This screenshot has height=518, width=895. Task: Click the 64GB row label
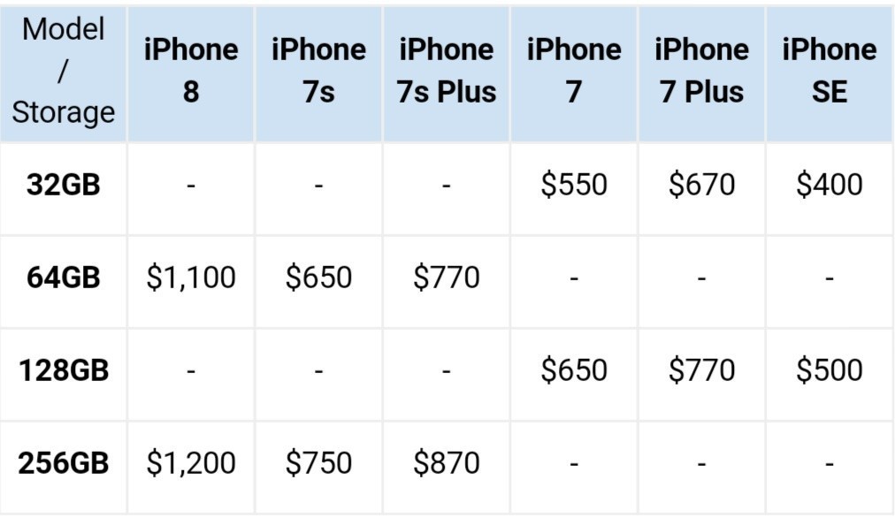click(63, 278)
